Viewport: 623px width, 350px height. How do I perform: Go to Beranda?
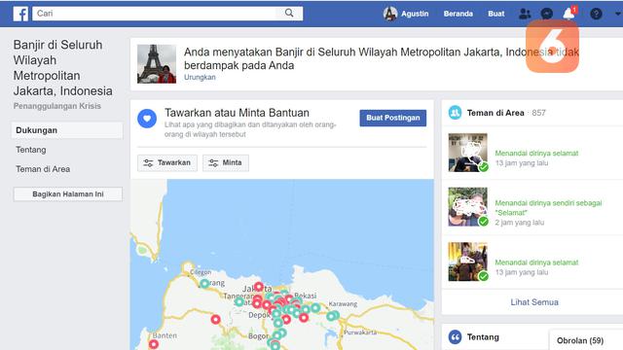point(458,14)
